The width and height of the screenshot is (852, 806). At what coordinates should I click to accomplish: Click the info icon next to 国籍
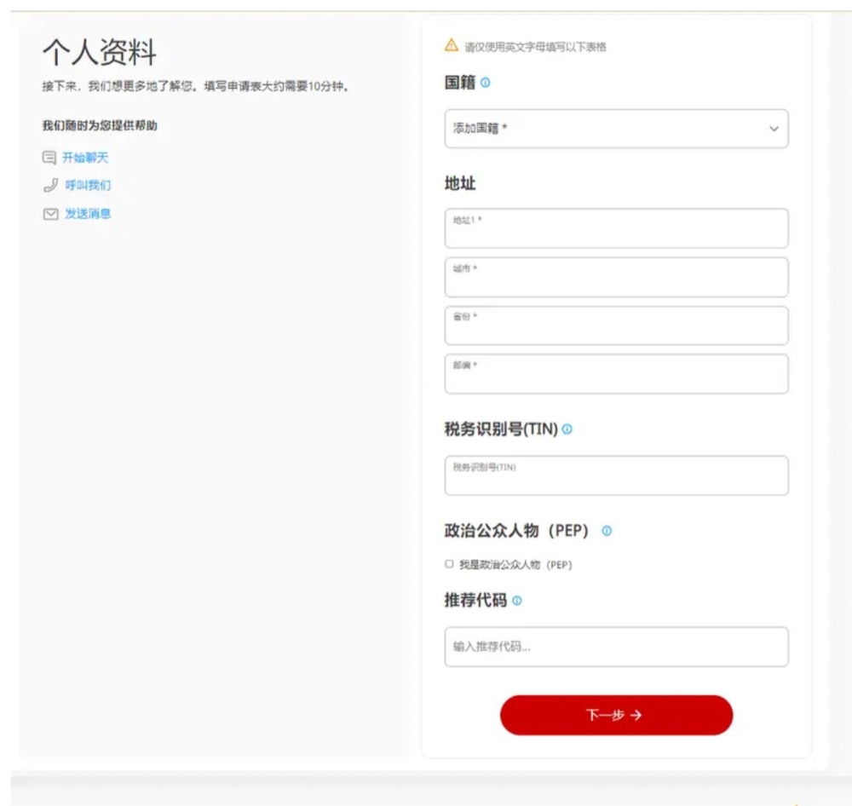(486, 83)
